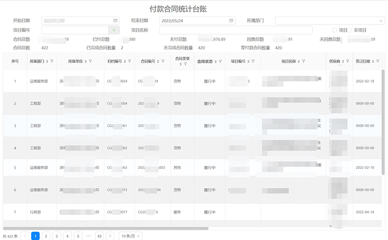Click the filter icon in 所属部门 column header
Viewport: 388px width, 240px height.
[52, 61]
